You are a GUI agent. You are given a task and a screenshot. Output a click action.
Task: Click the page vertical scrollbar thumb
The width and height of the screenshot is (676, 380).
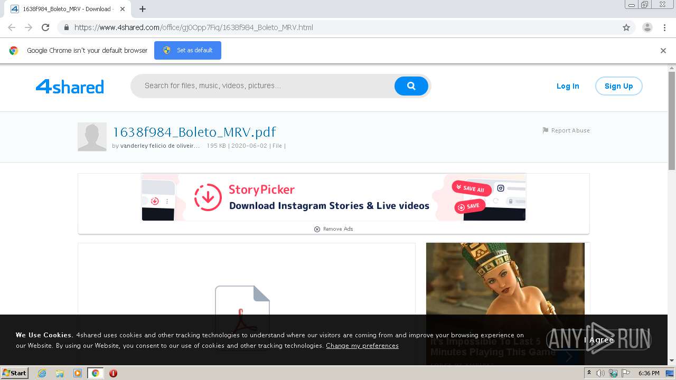[672, 120]
